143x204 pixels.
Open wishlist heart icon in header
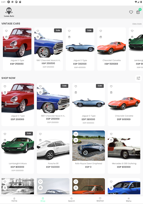coord(131,12)
